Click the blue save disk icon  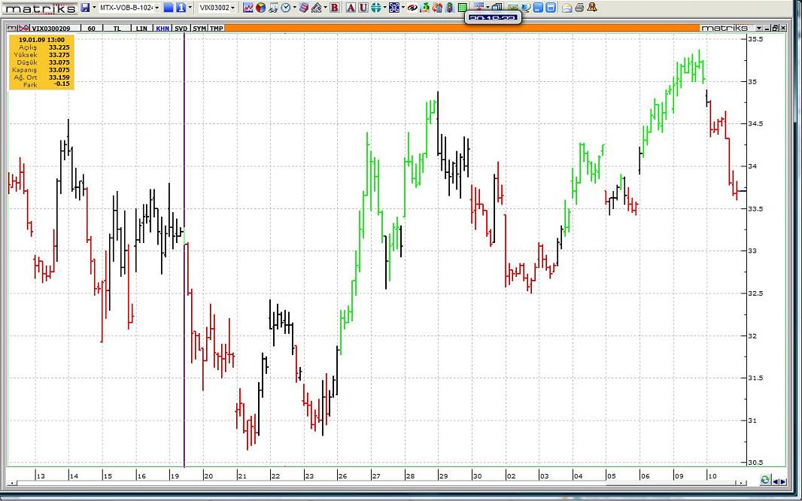pyautogui.click(x=84, y=8)
